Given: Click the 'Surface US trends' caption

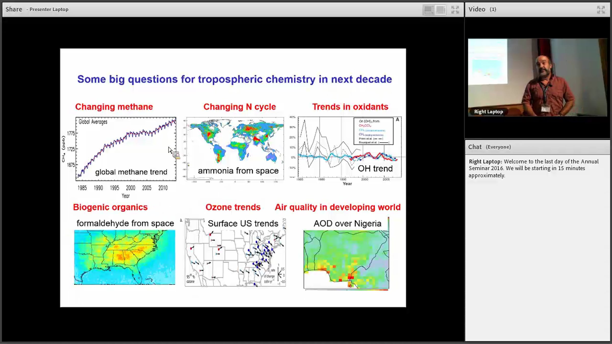Looking at the screenshot, I should (243, 223).
